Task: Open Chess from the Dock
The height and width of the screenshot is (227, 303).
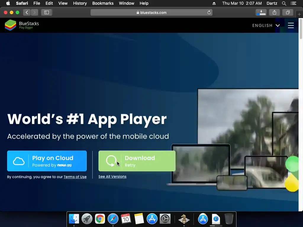Action: coord(184,219)
